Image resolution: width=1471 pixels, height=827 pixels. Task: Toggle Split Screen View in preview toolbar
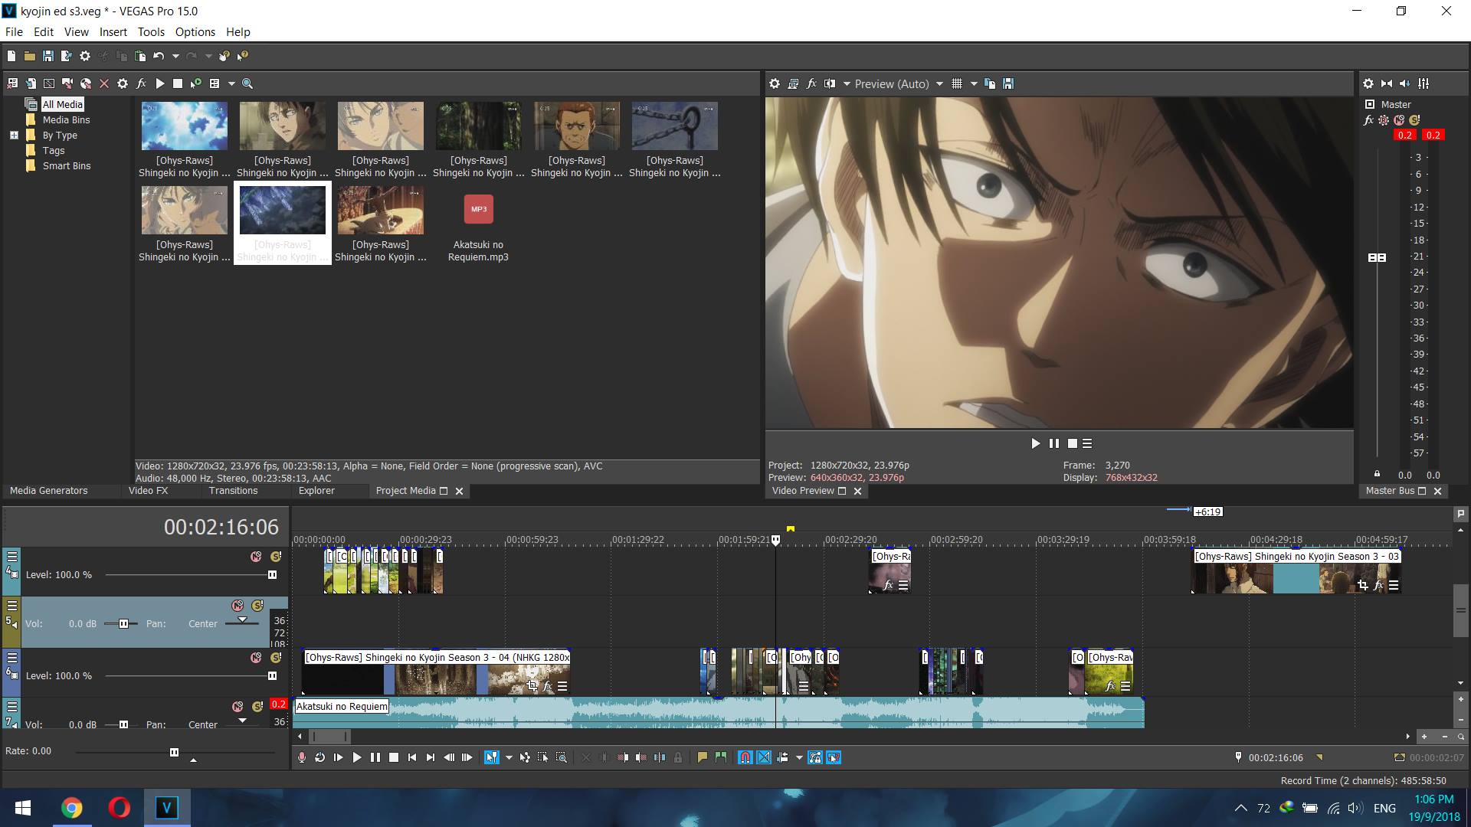pyautogui.click(x=830, y=83)
